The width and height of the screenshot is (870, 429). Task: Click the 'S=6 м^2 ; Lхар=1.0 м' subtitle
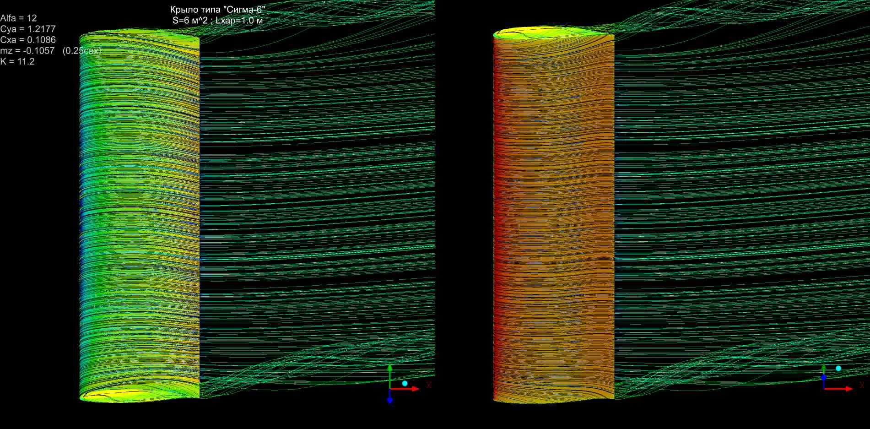pyautogui.click(x=217, y=20)
